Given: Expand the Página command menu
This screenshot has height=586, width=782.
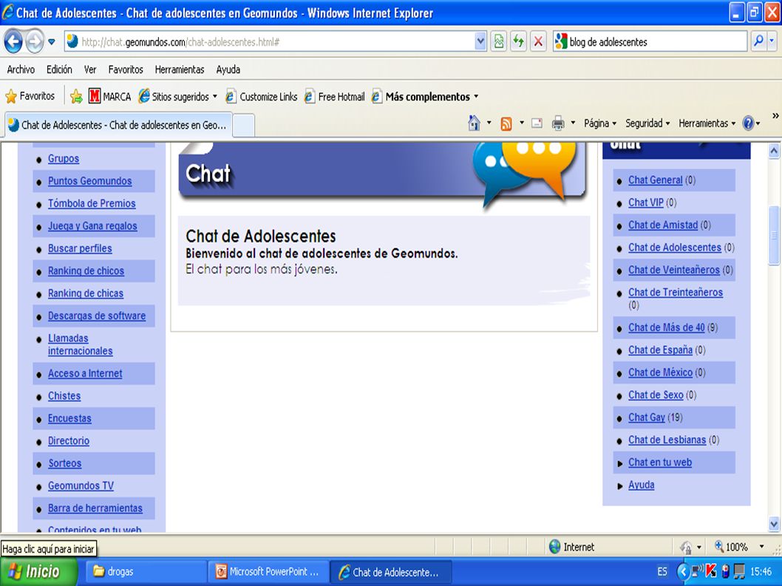Looking at the screenshot, I should click(x=600, y=123).
